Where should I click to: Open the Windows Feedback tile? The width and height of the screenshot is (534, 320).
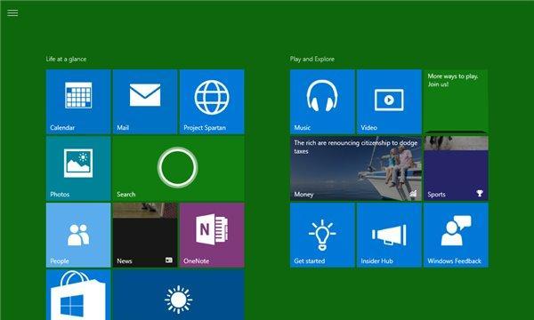pyautogui.click(x=456, y=235)
